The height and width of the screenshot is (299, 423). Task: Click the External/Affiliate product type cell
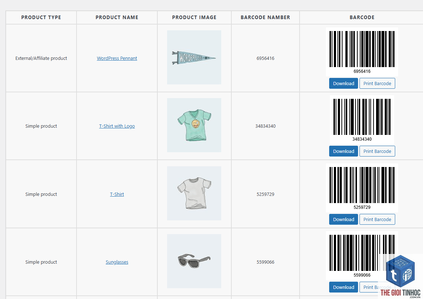click(41, 58)
